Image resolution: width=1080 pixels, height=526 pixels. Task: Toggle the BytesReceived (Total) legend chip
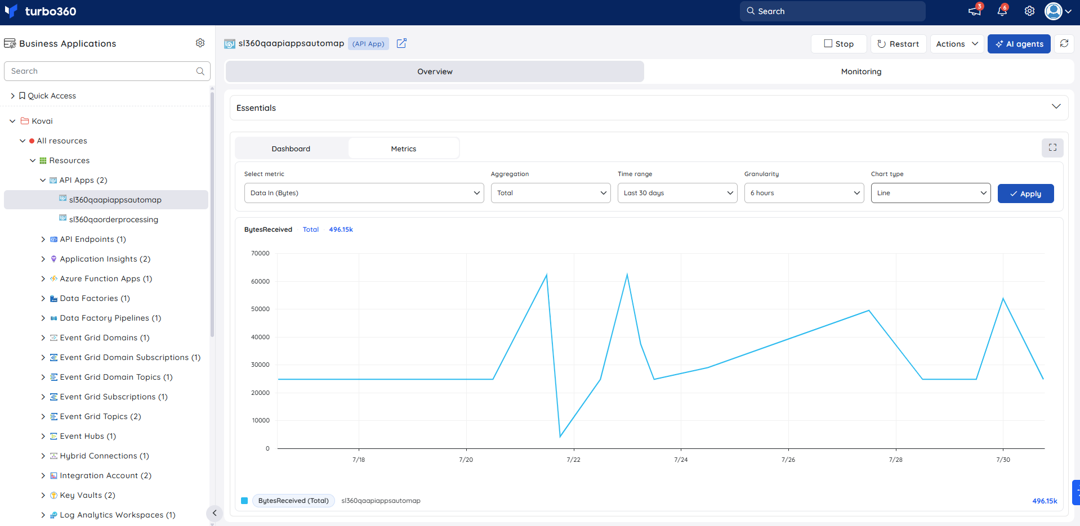[293, 501]
